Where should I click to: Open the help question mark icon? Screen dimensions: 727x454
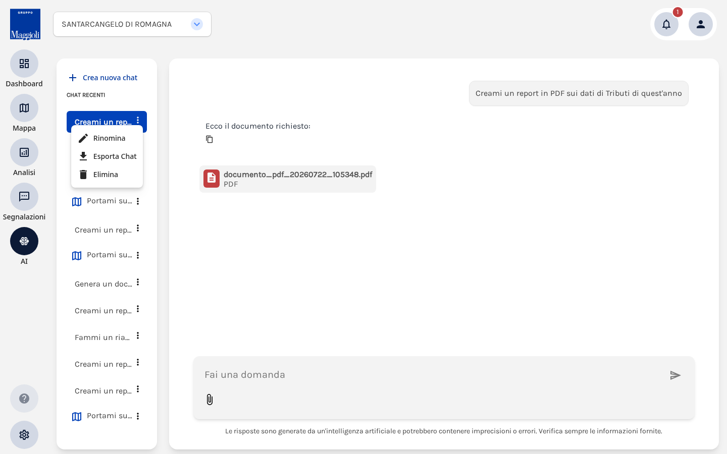point(24,399)
